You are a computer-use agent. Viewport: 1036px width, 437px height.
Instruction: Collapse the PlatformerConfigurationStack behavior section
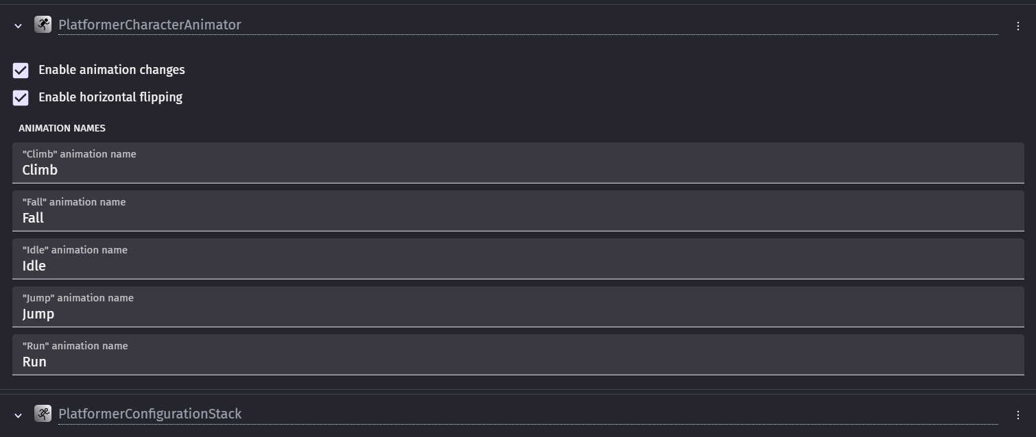click(x=19, y=415)
